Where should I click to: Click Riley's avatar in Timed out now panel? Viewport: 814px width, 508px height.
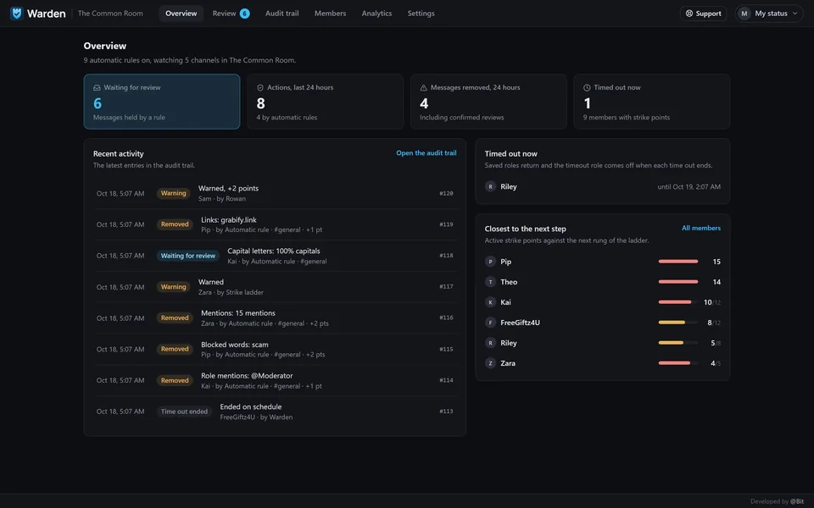tap(490, 186)
